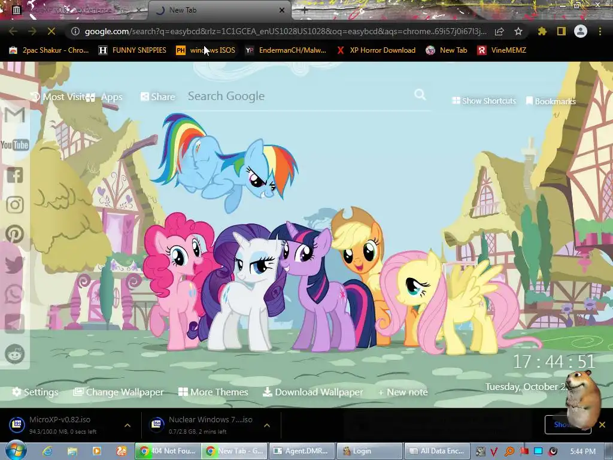Viewport: 613px width, 460px height.
Task: Switch to Agent.DMR taskbar window
Action: tap(302, 451)
